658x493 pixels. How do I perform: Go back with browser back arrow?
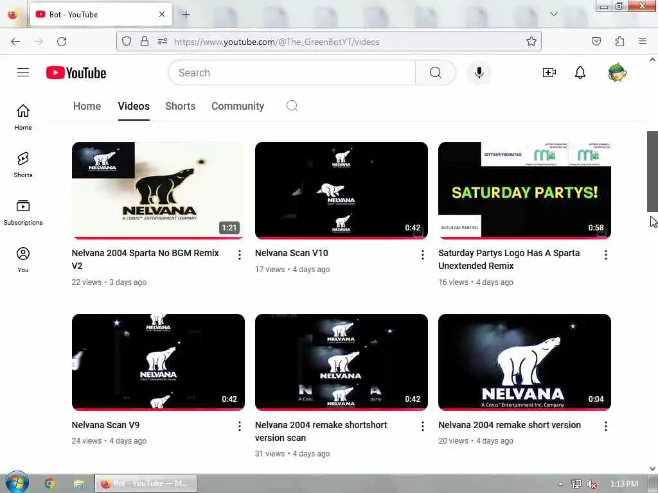tap(15, 42)
